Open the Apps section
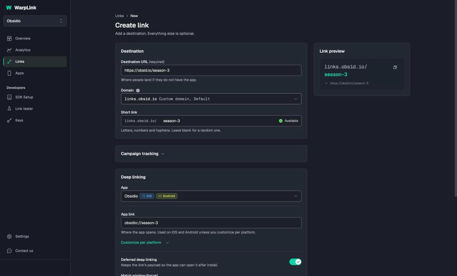The height and width of the screenshot is (276, 457). [35, 73]
